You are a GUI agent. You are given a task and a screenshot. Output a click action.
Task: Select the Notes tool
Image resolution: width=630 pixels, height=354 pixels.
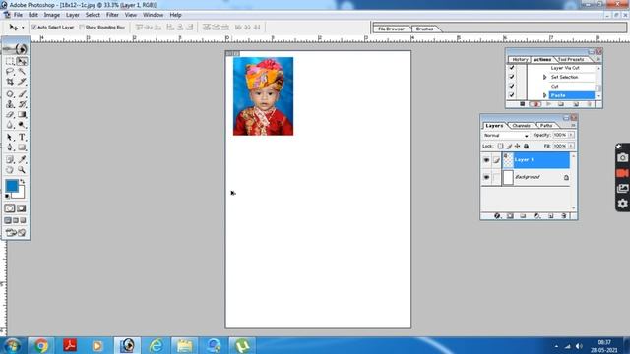click(10, 159)
